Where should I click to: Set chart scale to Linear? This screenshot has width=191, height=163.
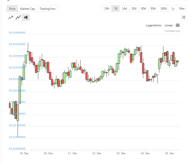pos(169,25)
